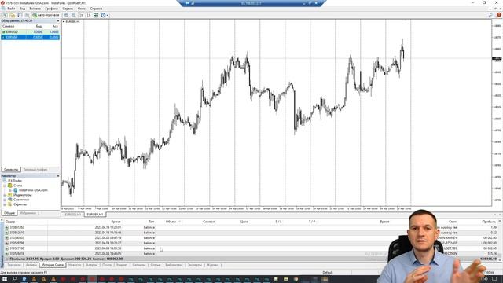Sort history by the Ордер column
Viewport: 503px width, 283px height.
point(10,222)
